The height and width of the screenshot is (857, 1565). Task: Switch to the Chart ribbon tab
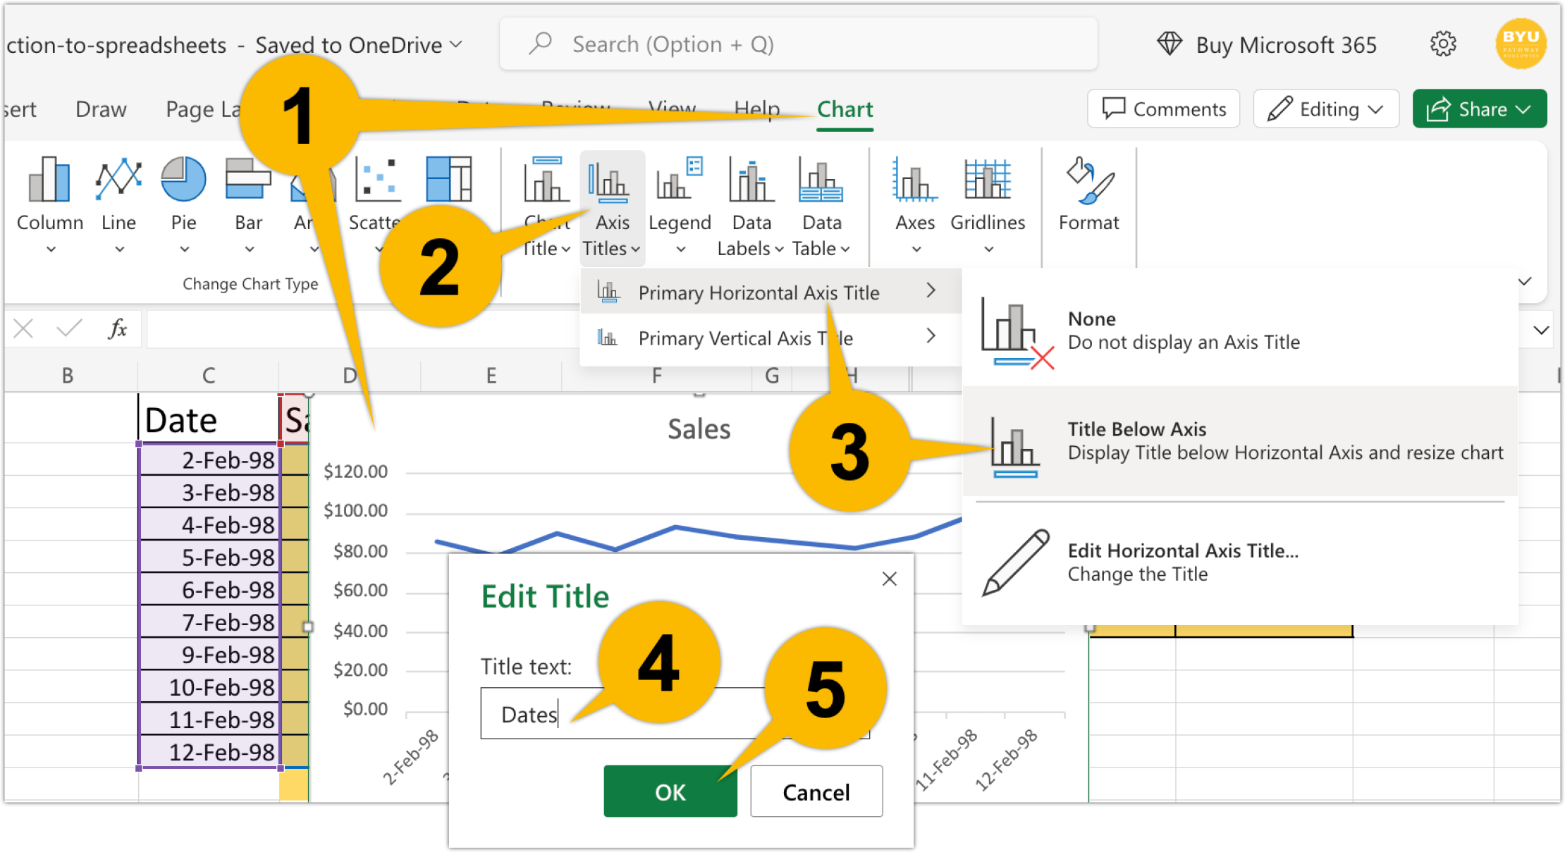pos(845,109)
